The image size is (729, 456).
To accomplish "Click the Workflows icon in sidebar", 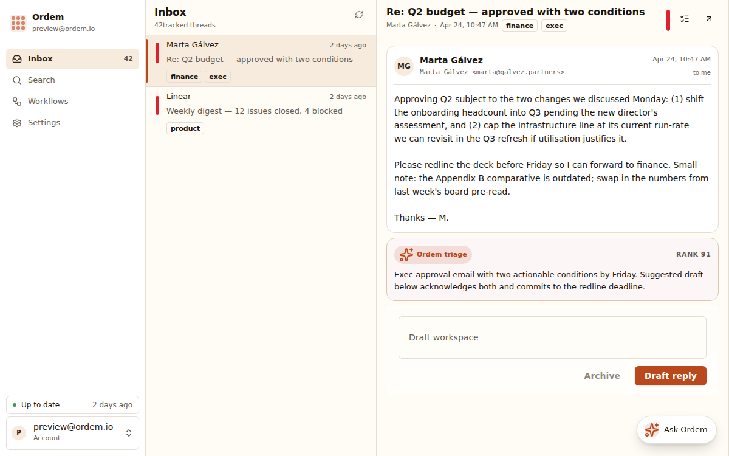I will click(x=17, y=102).
